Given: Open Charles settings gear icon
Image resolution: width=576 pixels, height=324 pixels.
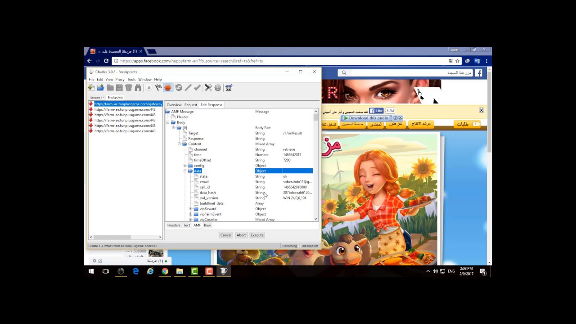Looking at the screenshot, I should pyautogui.click(x=218, y=88).
